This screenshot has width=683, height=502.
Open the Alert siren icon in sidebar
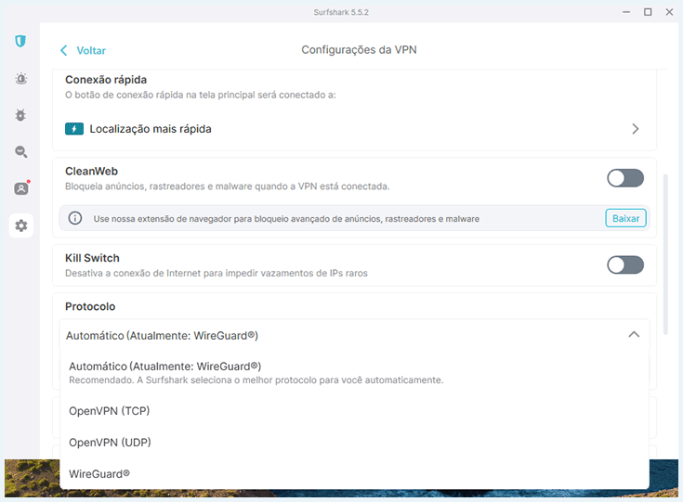(20, 78)
